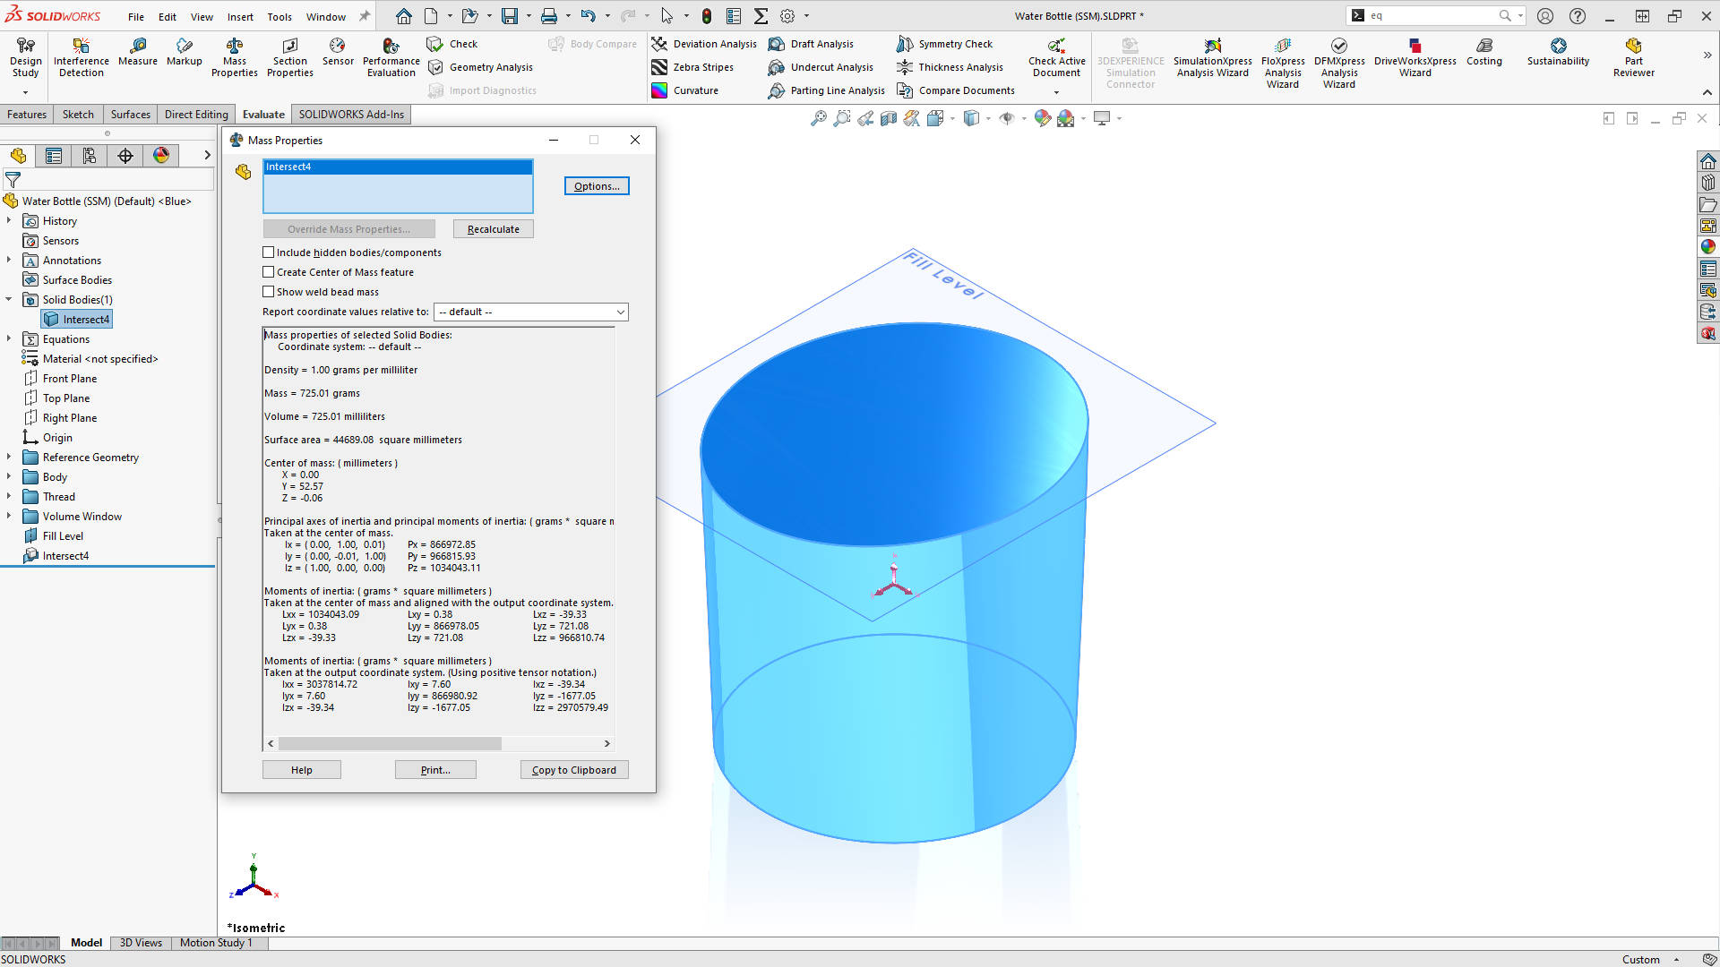Expand the Reference Geometry folder
Viewport: 1720px width, 967px height.
point(9,457)
